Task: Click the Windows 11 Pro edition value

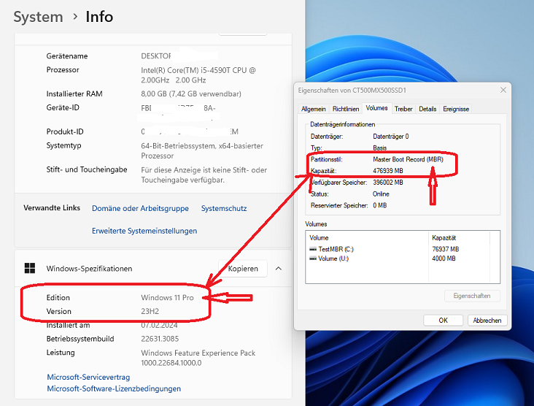Action: click(x=167, y=298)
